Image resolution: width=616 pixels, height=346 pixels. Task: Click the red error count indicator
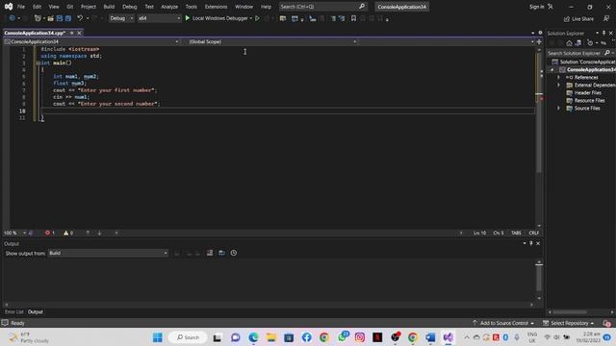[x=49, y=233]
